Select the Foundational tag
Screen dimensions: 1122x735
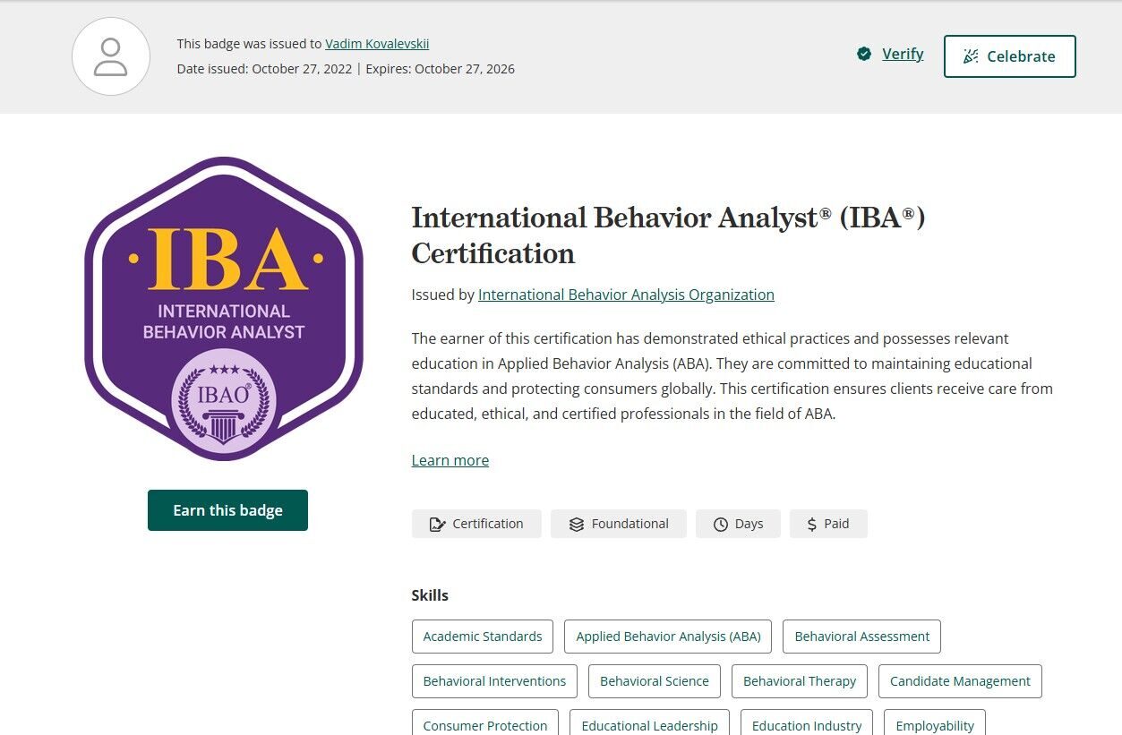point(619,524)
